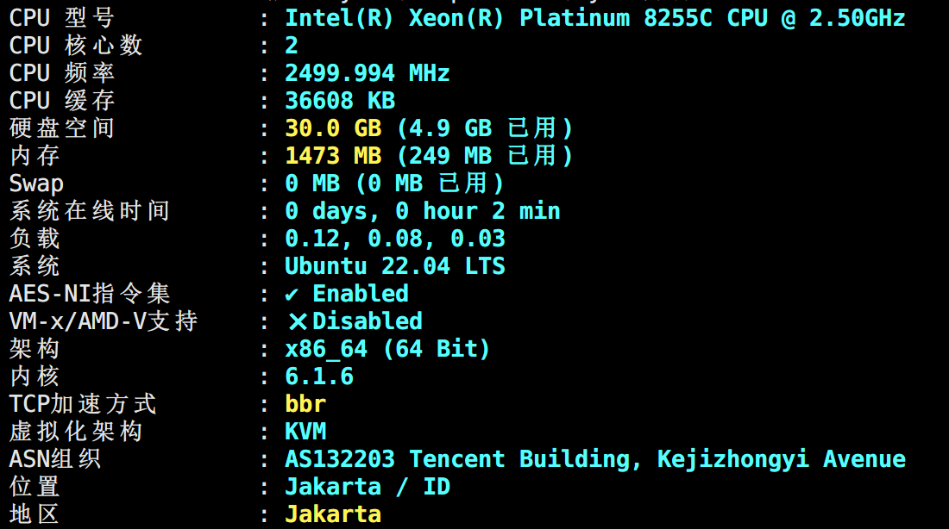Select the "x86_64 (64 Bit)" value

point(388,349)
